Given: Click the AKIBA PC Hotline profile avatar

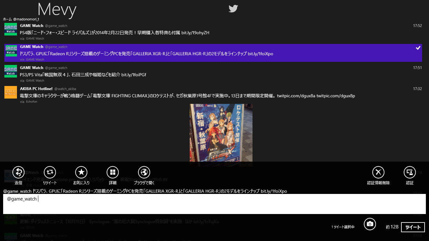Looking at the screenshot, I should (x=10, y=93).
